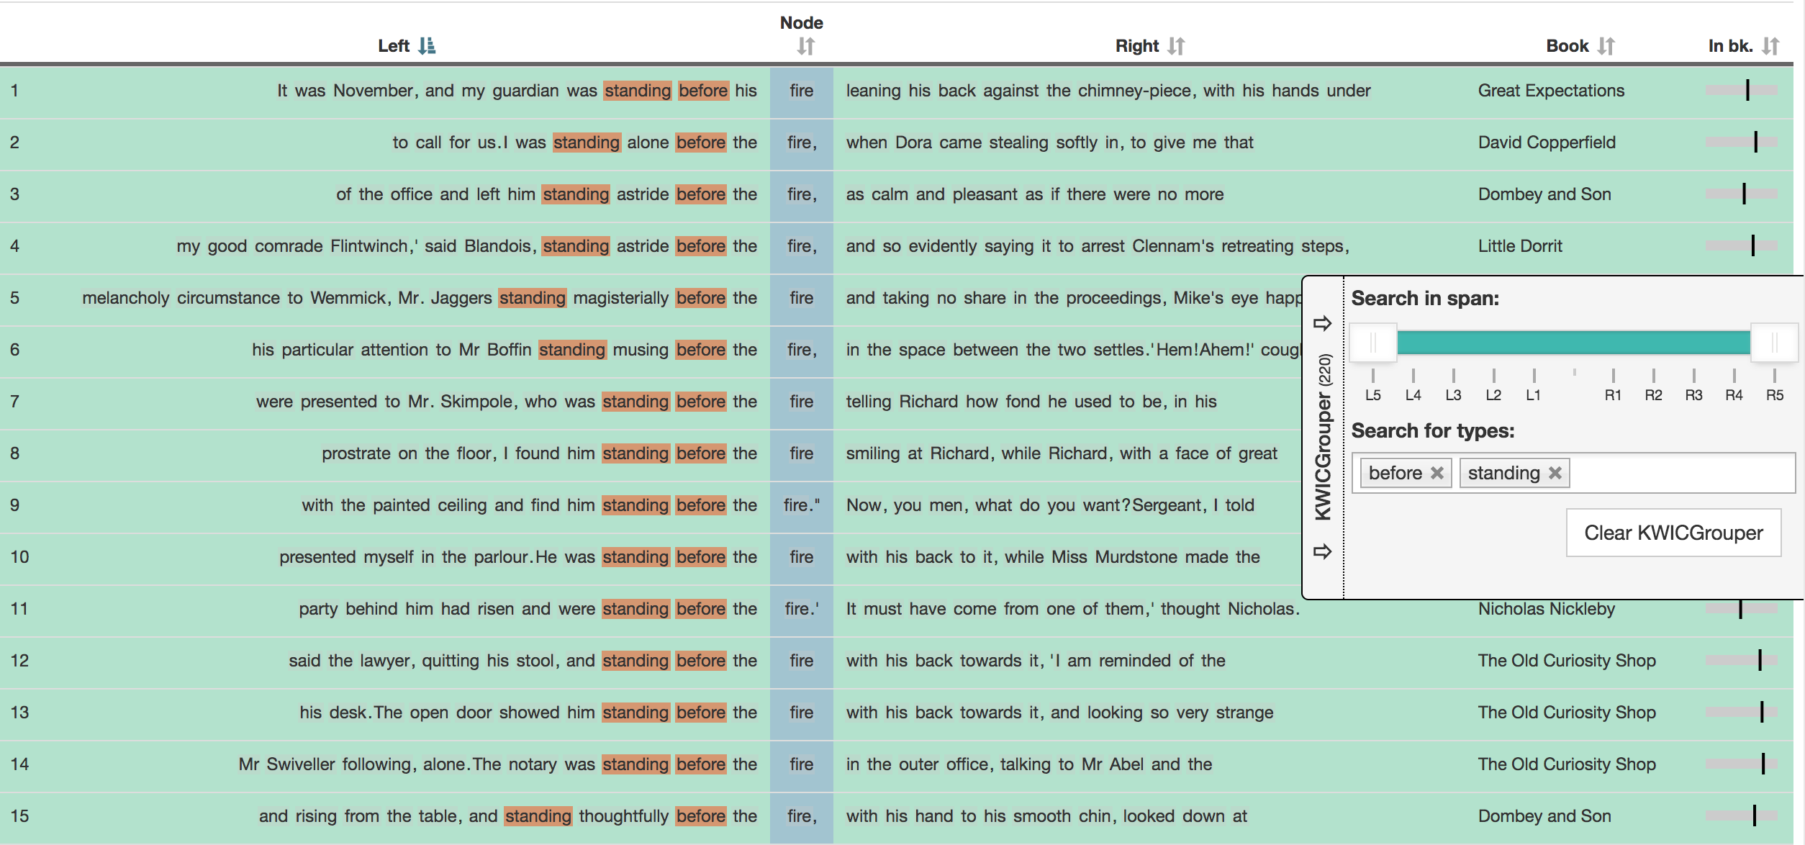The height and width of the screenshot is (845, 1805).
Task: Click the lower arrow on the KWICGrouper panel
Action: [x=1322, y=551]
